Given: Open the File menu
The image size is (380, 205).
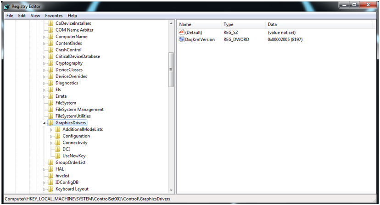Looking at the screenshot, I should [10, 16].
